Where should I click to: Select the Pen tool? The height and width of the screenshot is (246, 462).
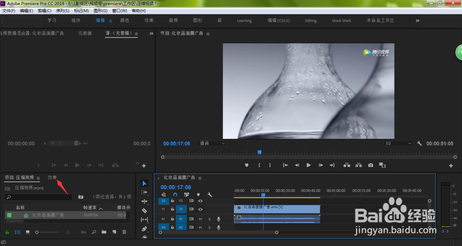(144, 229)
